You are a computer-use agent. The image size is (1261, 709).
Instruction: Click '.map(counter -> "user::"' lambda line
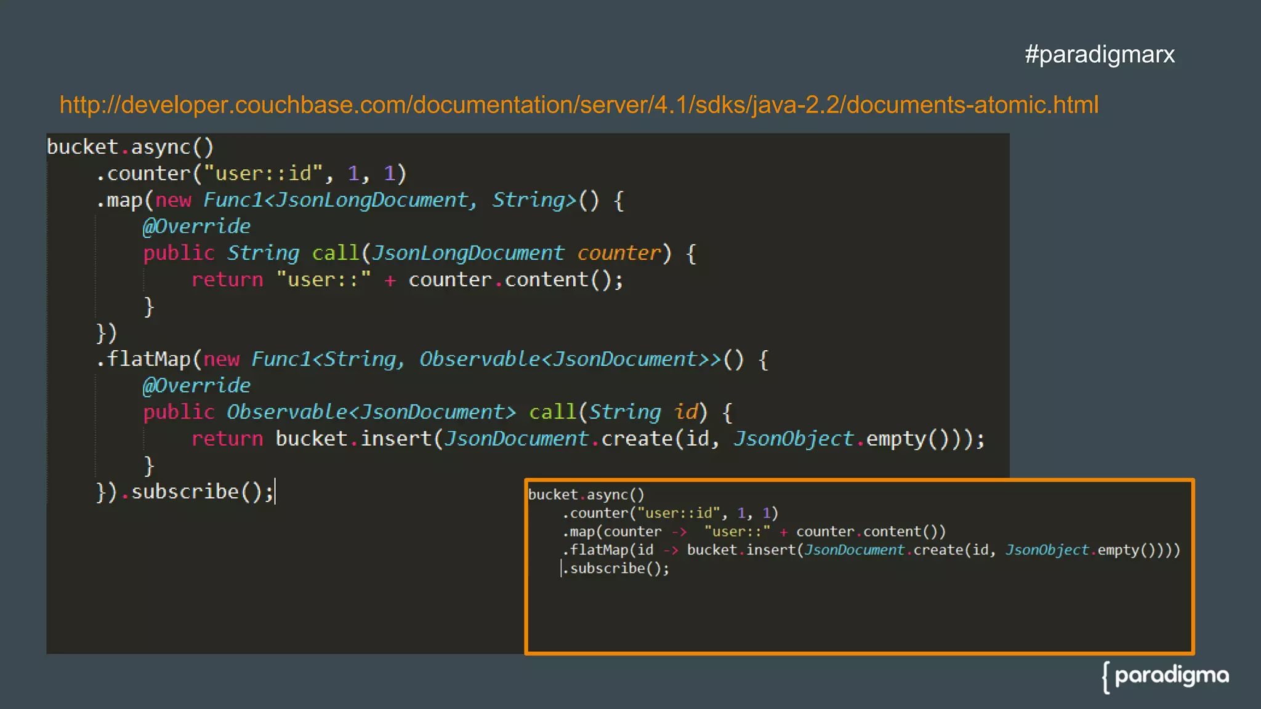pyautogui.click(x=754, y=532)
